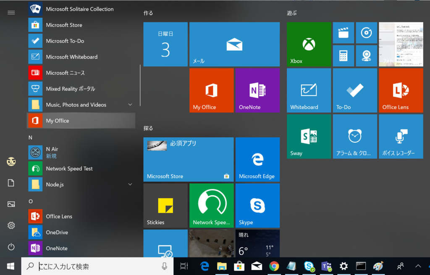Image resolution: width=430 pixels, height=275 pixels.
Task: Open File Explorer from the taskbar
Action: 222,266
